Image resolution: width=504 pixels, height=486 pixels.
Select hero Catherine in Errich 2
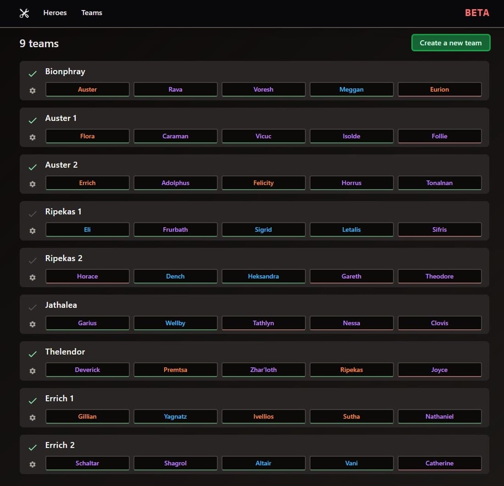tap(439, 463)
